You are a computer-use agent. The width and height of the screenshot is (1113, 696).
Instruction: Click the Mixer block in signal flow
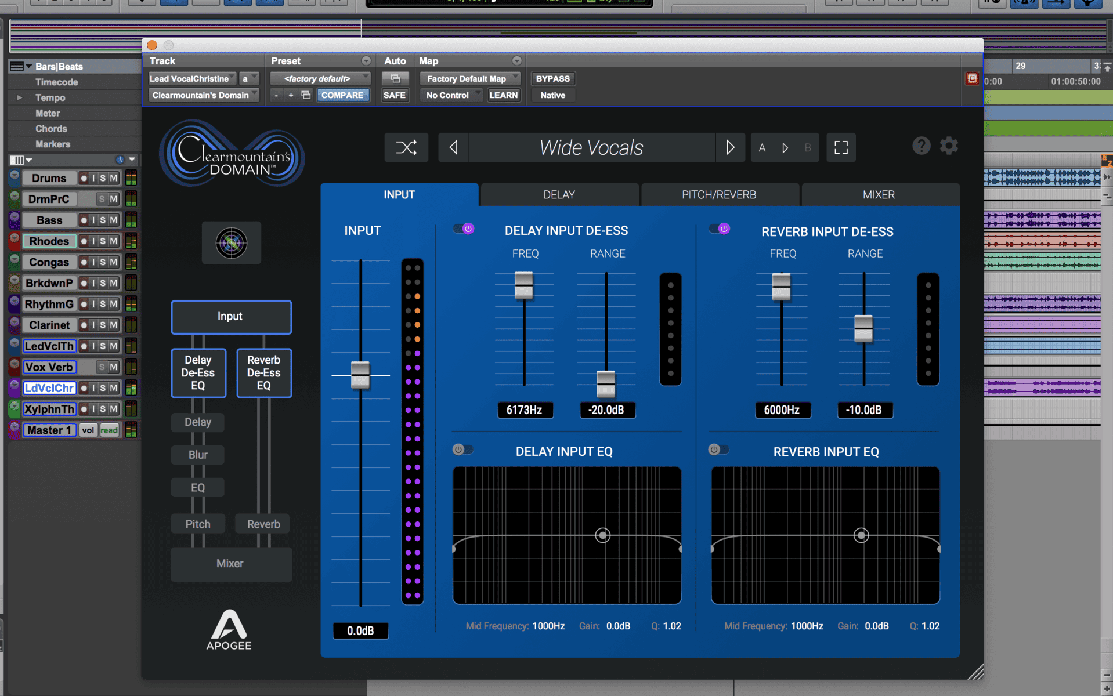click(231, 564)
